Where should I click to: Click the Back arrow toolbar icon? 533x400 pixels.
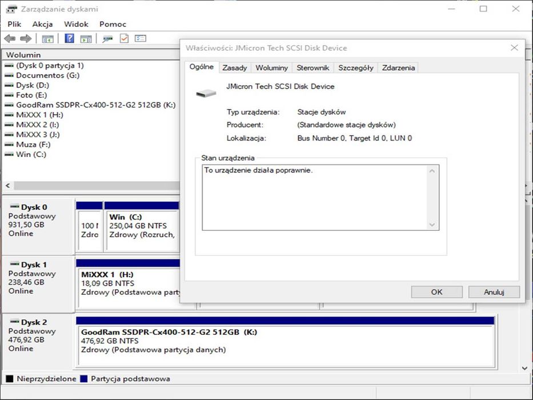10,39
